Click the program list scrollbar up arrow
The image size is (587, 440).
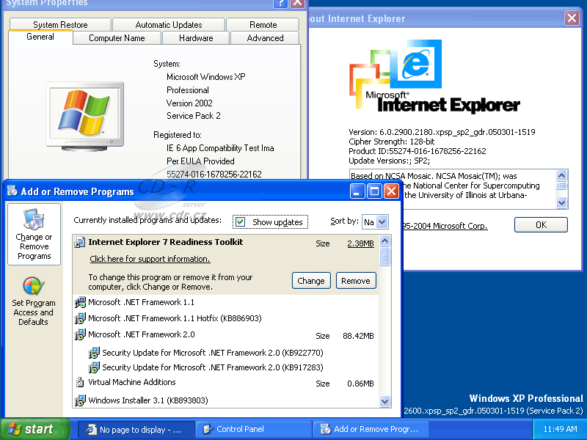[384, 241]
